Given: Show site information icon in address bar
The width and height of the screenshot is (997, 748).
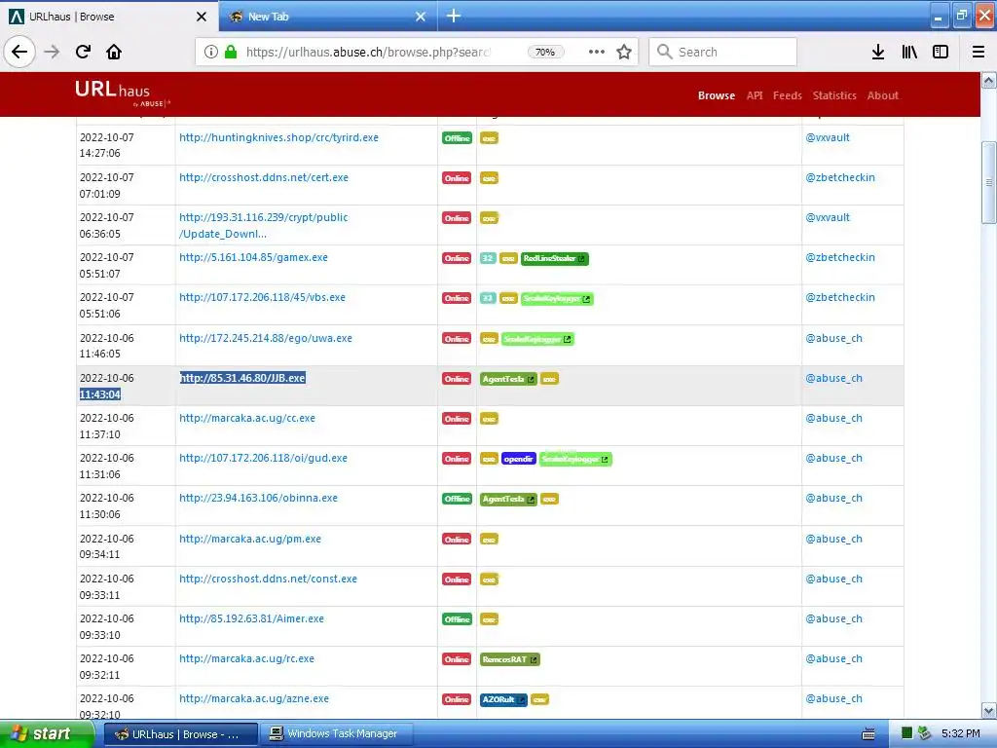Looking at the screenshot, I should pos(211,52).
